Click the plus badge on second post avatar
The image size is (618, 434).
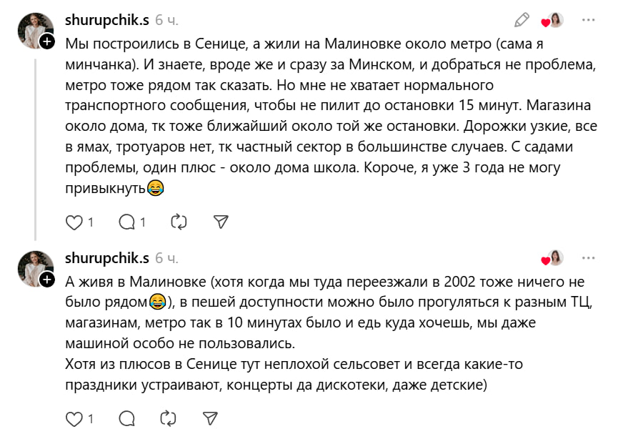pyautogui.click(x=47, y=279)
